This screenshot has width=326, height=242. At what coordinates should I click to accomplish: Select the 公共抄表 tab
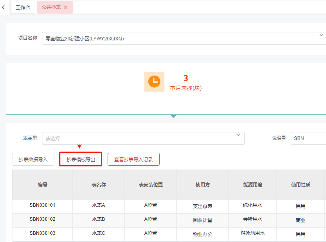tap(51, 7)
